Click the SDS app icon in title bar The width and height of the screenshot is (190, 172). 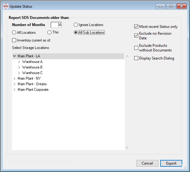tap(6, 6)
